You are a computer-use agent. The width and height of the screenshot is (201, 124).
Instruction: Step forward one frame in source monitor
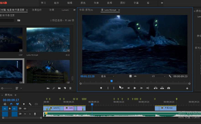(142, 88)
